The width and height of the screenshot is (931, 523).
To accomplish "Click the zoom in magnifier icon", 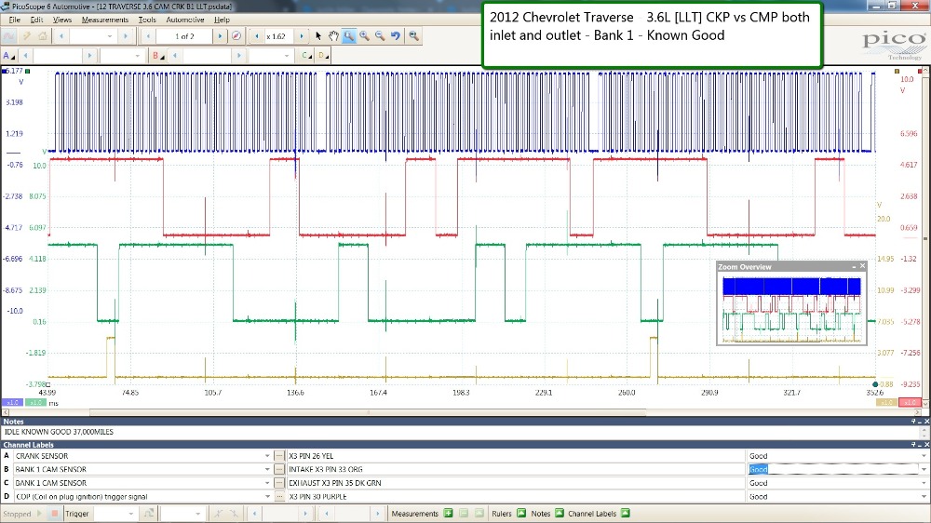I will [x=365, y=36].
